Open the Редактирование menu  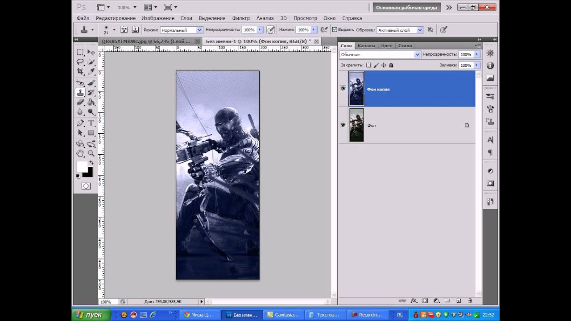pos(116,18)
